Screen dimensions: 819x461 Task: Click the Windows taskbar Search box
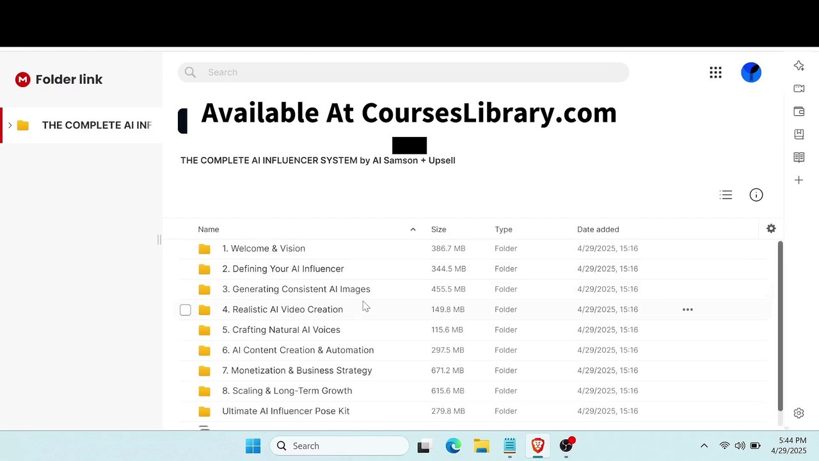click(339, 446)
